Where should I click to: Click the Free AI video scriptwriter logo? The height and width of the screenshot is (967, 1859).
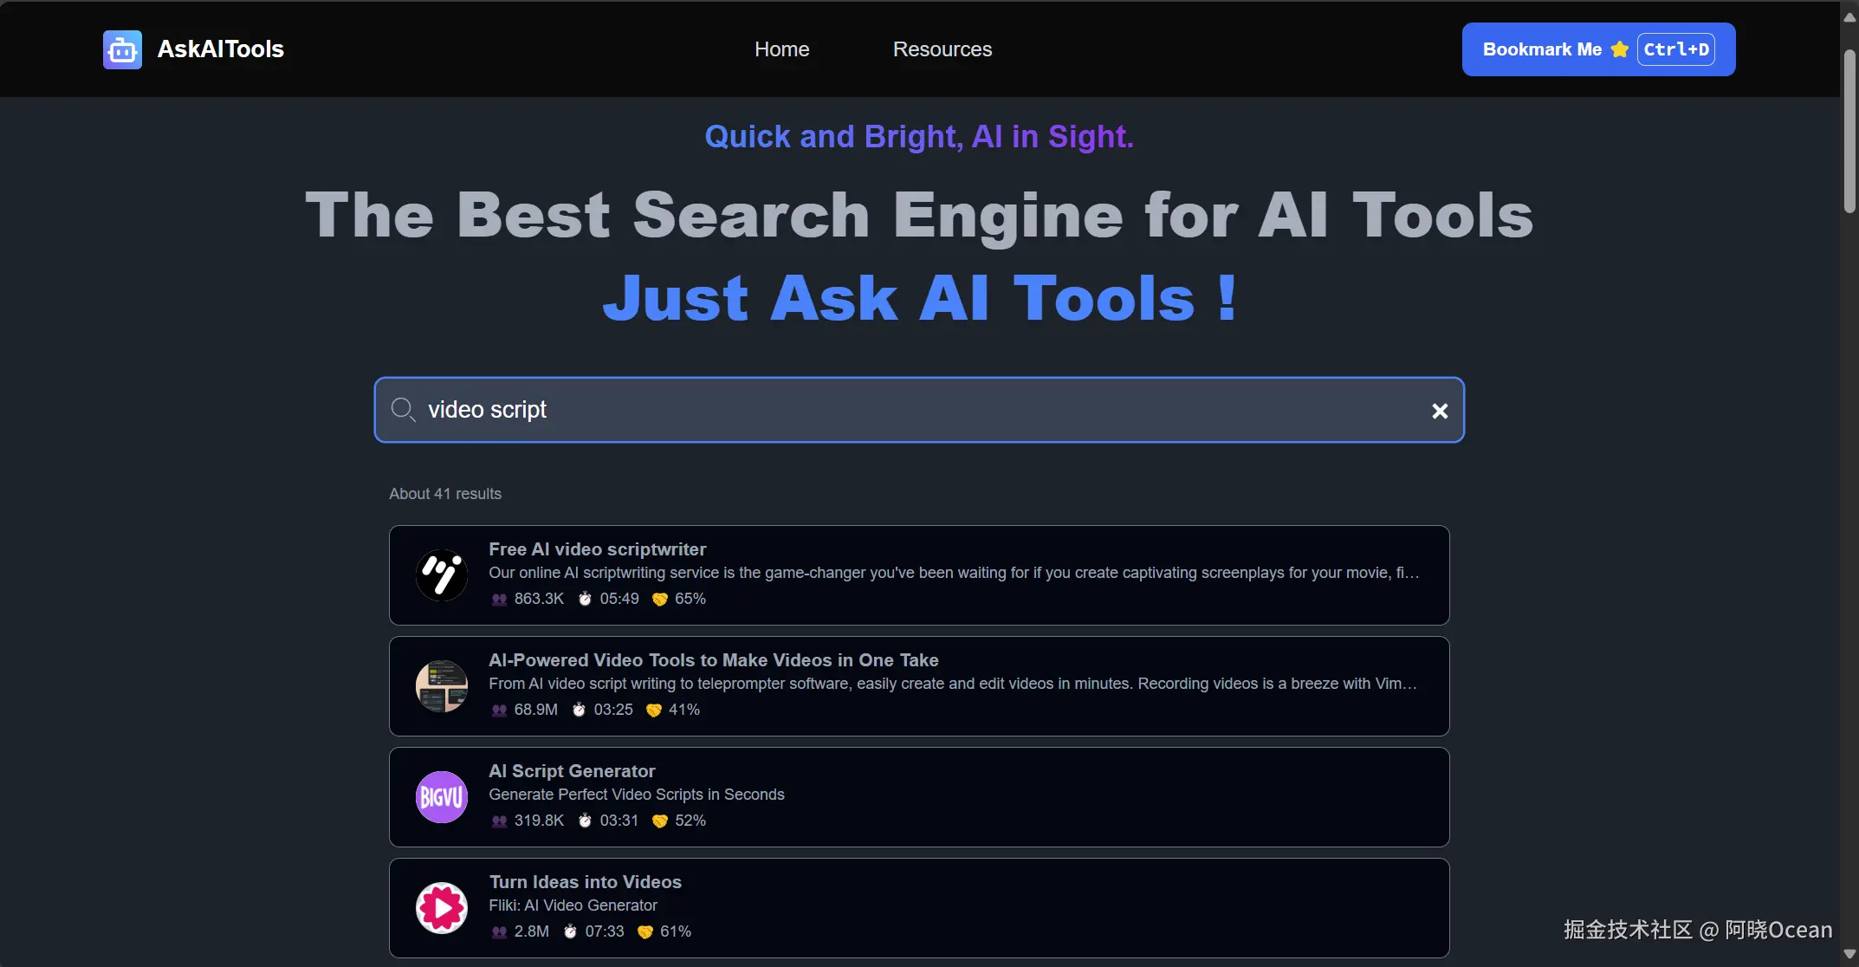(x=442, y=575)
